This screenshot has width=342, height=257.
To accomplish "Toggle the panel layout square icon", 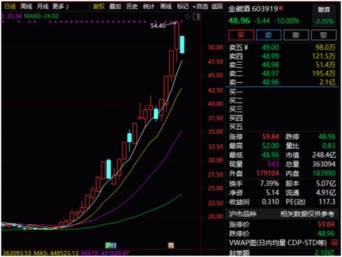I will pos(196,16).
